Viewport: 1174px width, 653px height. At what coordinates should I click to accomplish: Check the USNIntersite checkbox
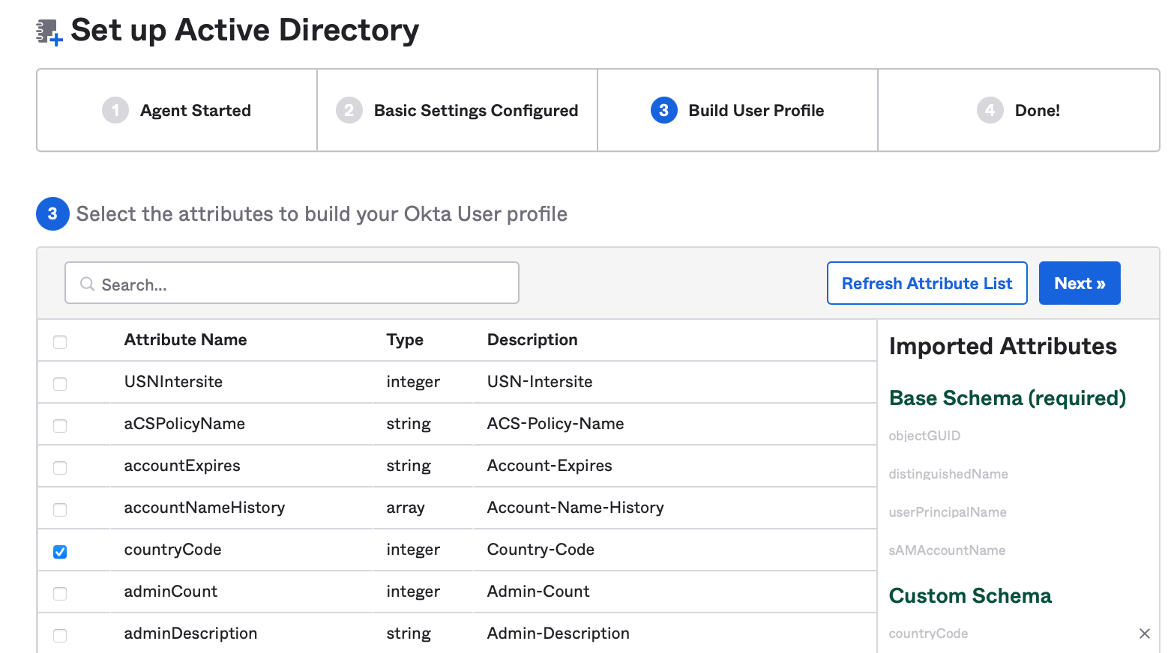point(60,384)
